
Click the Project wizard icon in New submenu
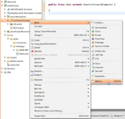93,23
